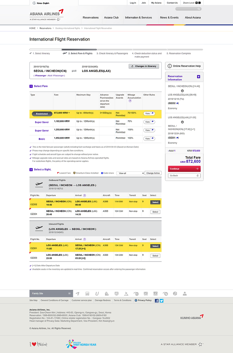Viewport: 233px width, 353px height.
Task: Click the bus family site icon
Action: click(x=87, y=294)
